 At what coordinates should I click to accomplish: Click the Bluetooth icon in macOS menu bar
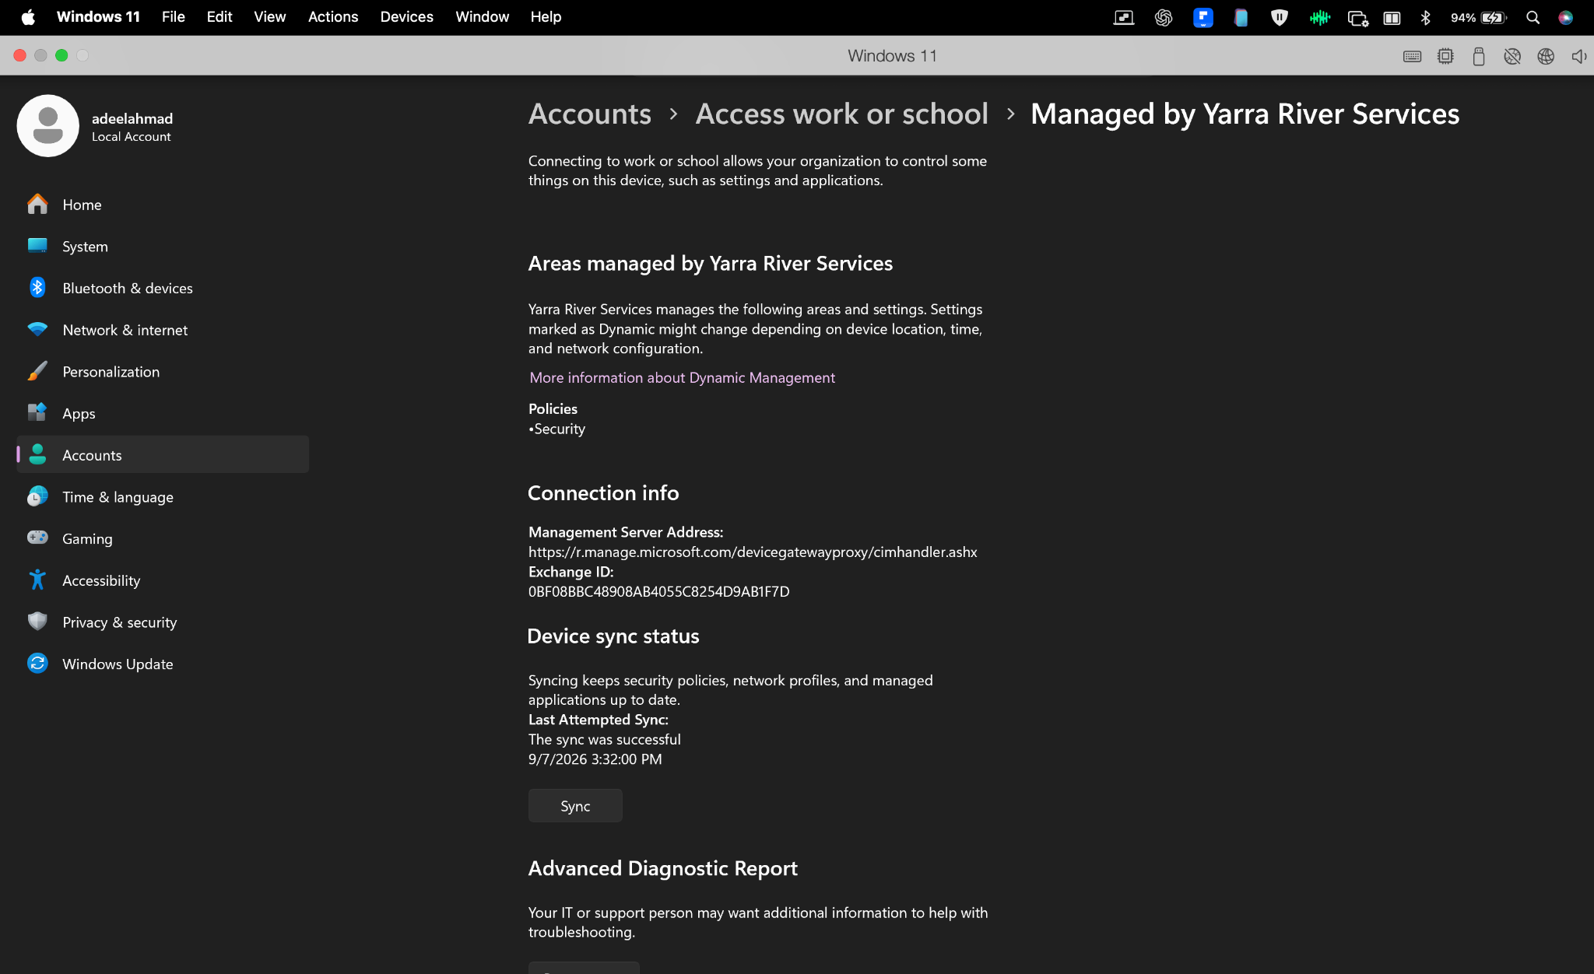(1425, 17)
